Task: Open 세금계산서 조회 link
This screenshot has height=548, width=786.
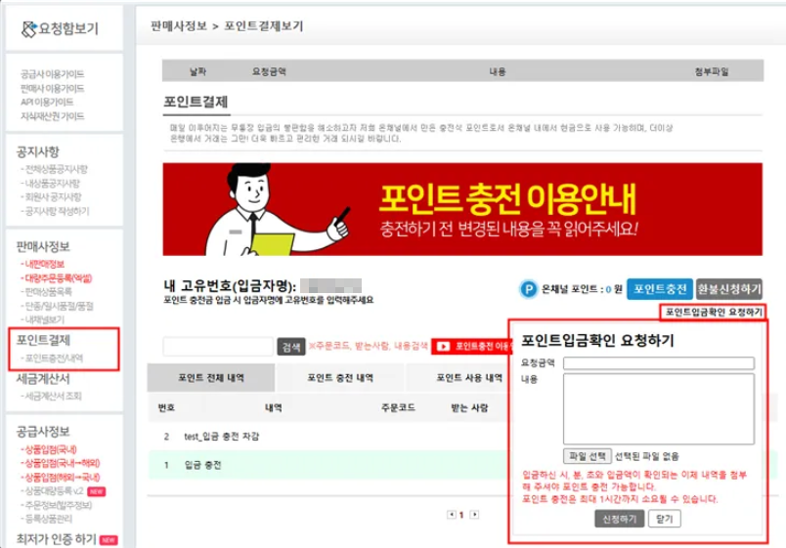Action: (x=52, y=396)
